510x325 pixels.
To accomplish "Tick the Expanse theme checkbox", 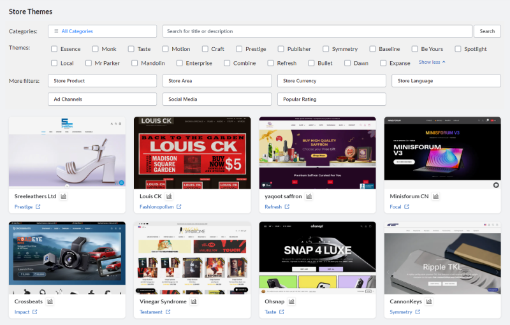I will [x=383, y=63].
